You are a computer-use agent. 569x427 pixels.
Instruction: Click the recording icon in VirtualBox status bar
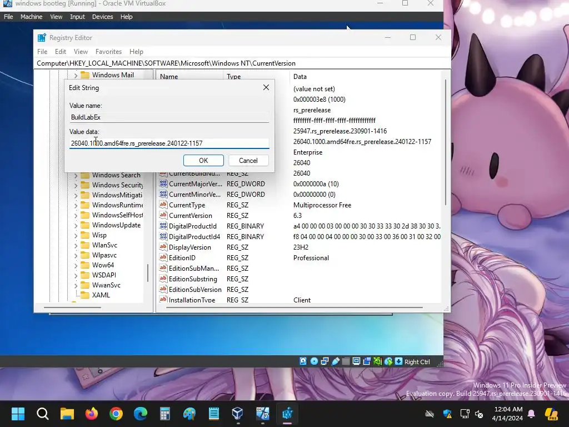click(367, 361)
